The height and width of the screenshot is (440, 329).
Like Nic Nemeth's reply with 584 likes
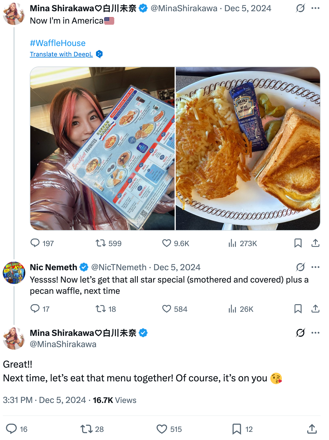tap(166, 309)
